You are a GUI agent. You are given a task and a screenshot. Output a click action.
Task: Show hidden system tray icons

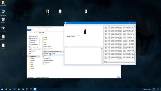pos(143,89)
